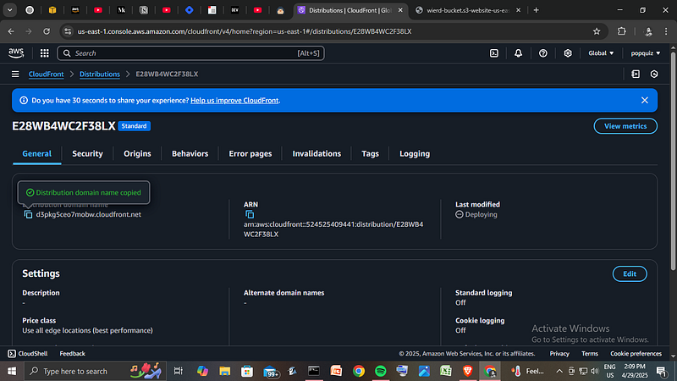Copy the distribution domain name
Screen dimensions: 677x381
pyautogui.click(x=28, y=215)
